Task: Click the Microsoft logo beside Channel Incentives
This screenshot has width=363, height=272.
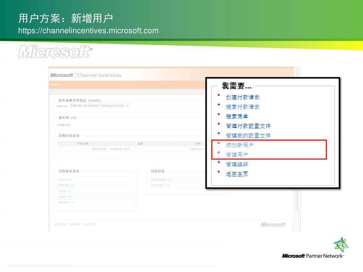Action: coord(62,75)
